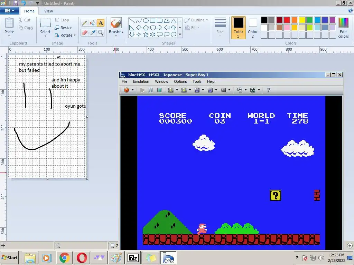Click Paint Save icon in title bar
This screenshot has height=265, width=354.
16,3
